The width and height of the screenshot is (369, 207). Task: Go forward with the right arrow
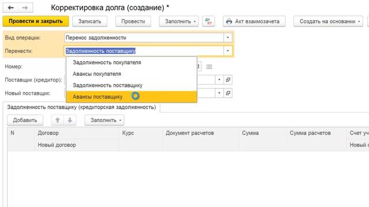click(x=25, y=7)
